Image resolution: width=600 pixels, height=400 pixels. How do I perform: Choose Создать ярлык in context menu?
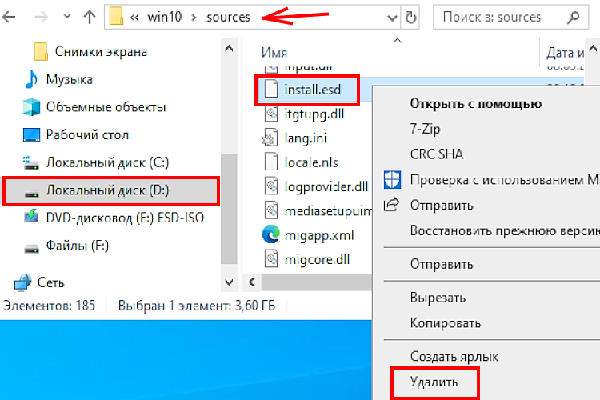tap(454, 356)
